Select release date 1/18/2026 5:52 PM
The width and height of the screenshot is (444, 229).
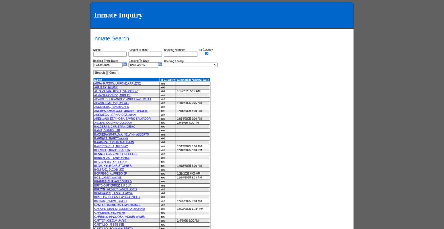tap(189, 91)
